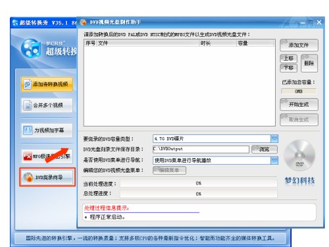Click the C:\DVDOutput path field
329x247 pixels.
[x=201, y=149]
